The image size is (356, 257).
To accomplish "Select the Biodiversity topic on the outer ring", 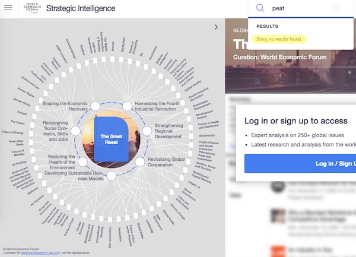I will (206, 135).
